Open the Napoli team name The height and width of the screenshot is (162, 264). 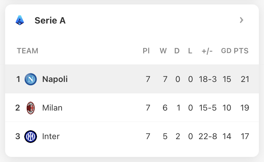(55, 79)
